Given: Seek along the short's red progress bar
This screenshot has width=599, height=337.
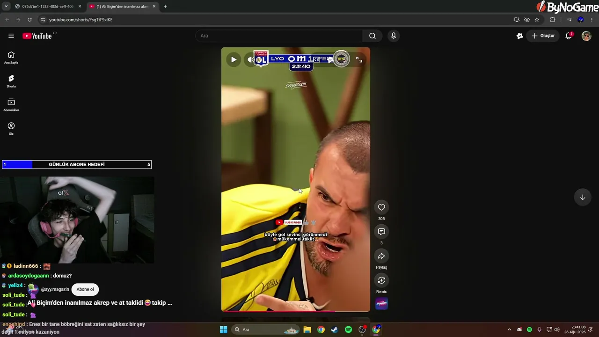Looking at the screenshot, I should coord(296,311).
